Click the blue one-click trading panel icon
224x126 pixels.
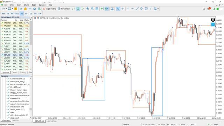[x=213, y=24]
